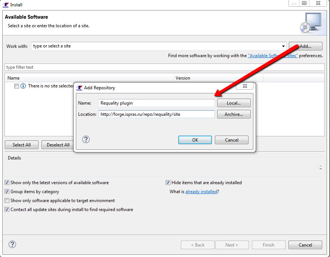Uncheck 'Contact all update sites during install'
The height and width of the screenshot is (257, 330).
pos(7,210)
